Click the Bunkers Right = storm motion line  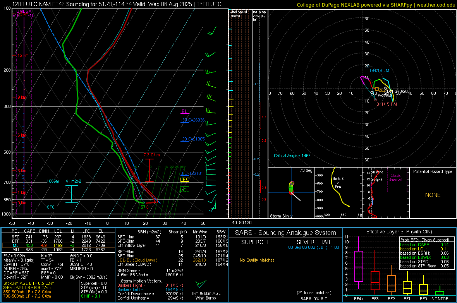150,285
